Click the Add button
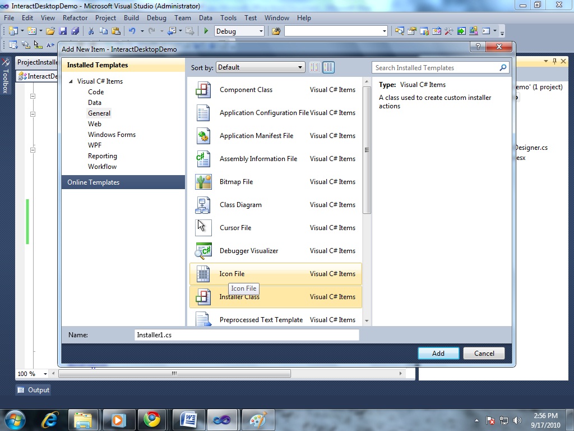 pyautogui.click(x=438, y=354)
